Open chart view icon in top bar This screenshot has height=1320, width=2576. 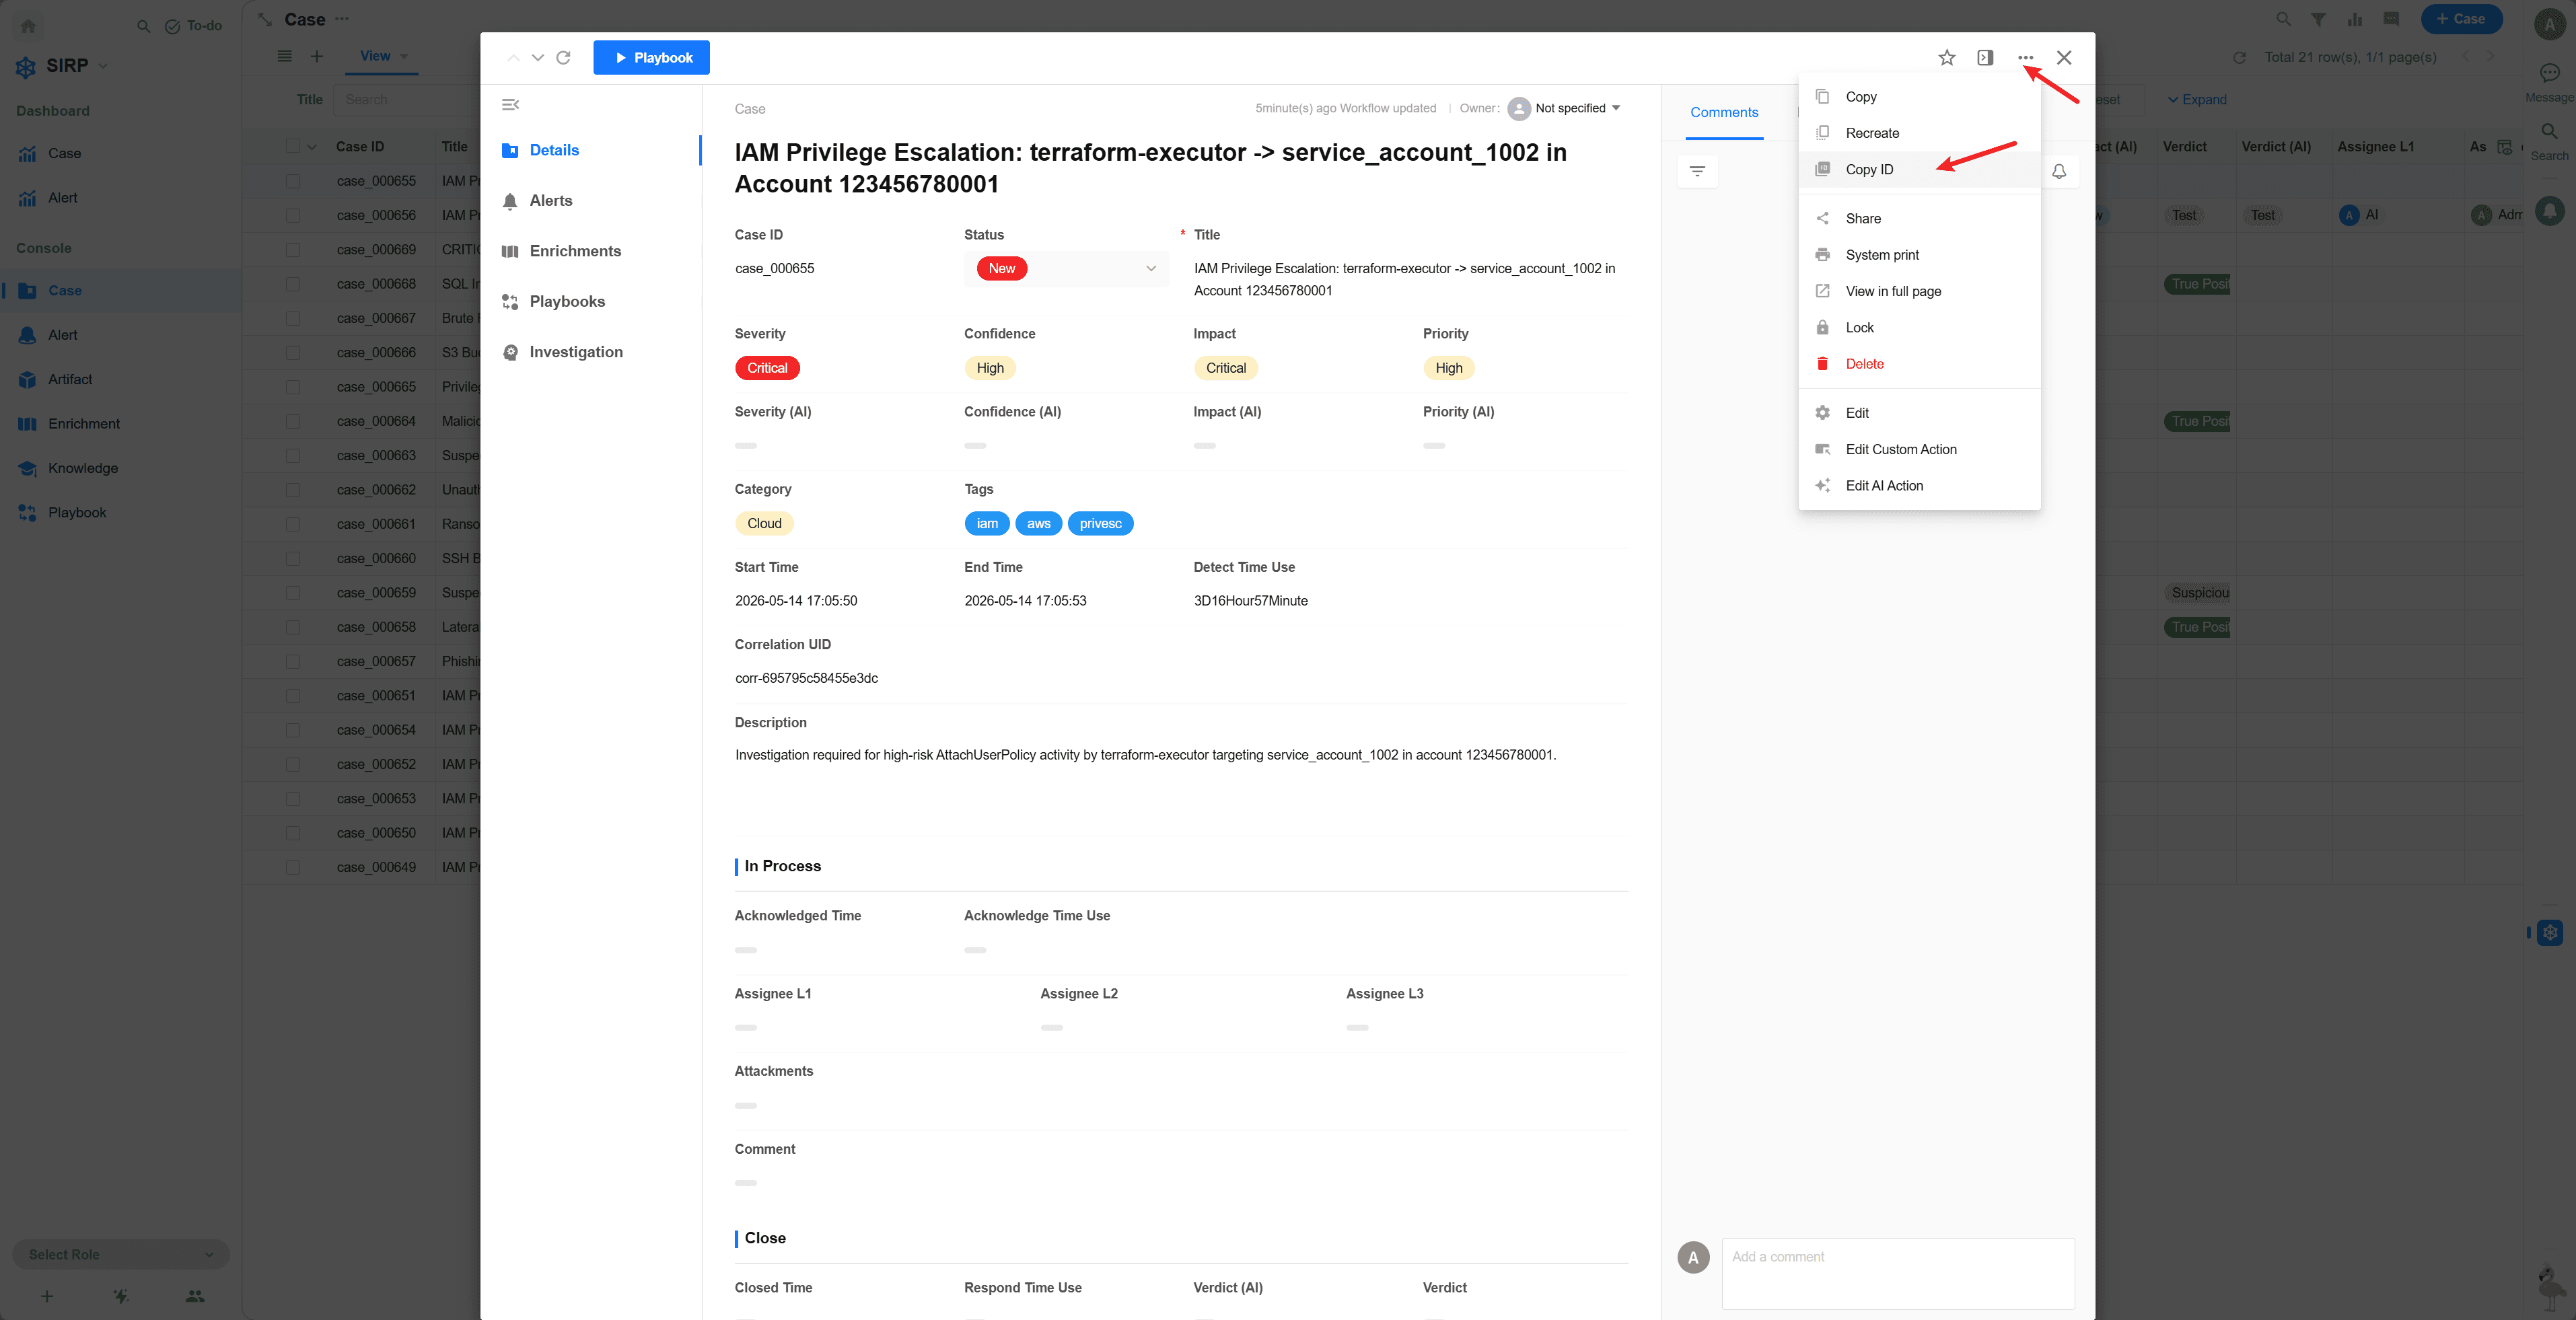2354,19
